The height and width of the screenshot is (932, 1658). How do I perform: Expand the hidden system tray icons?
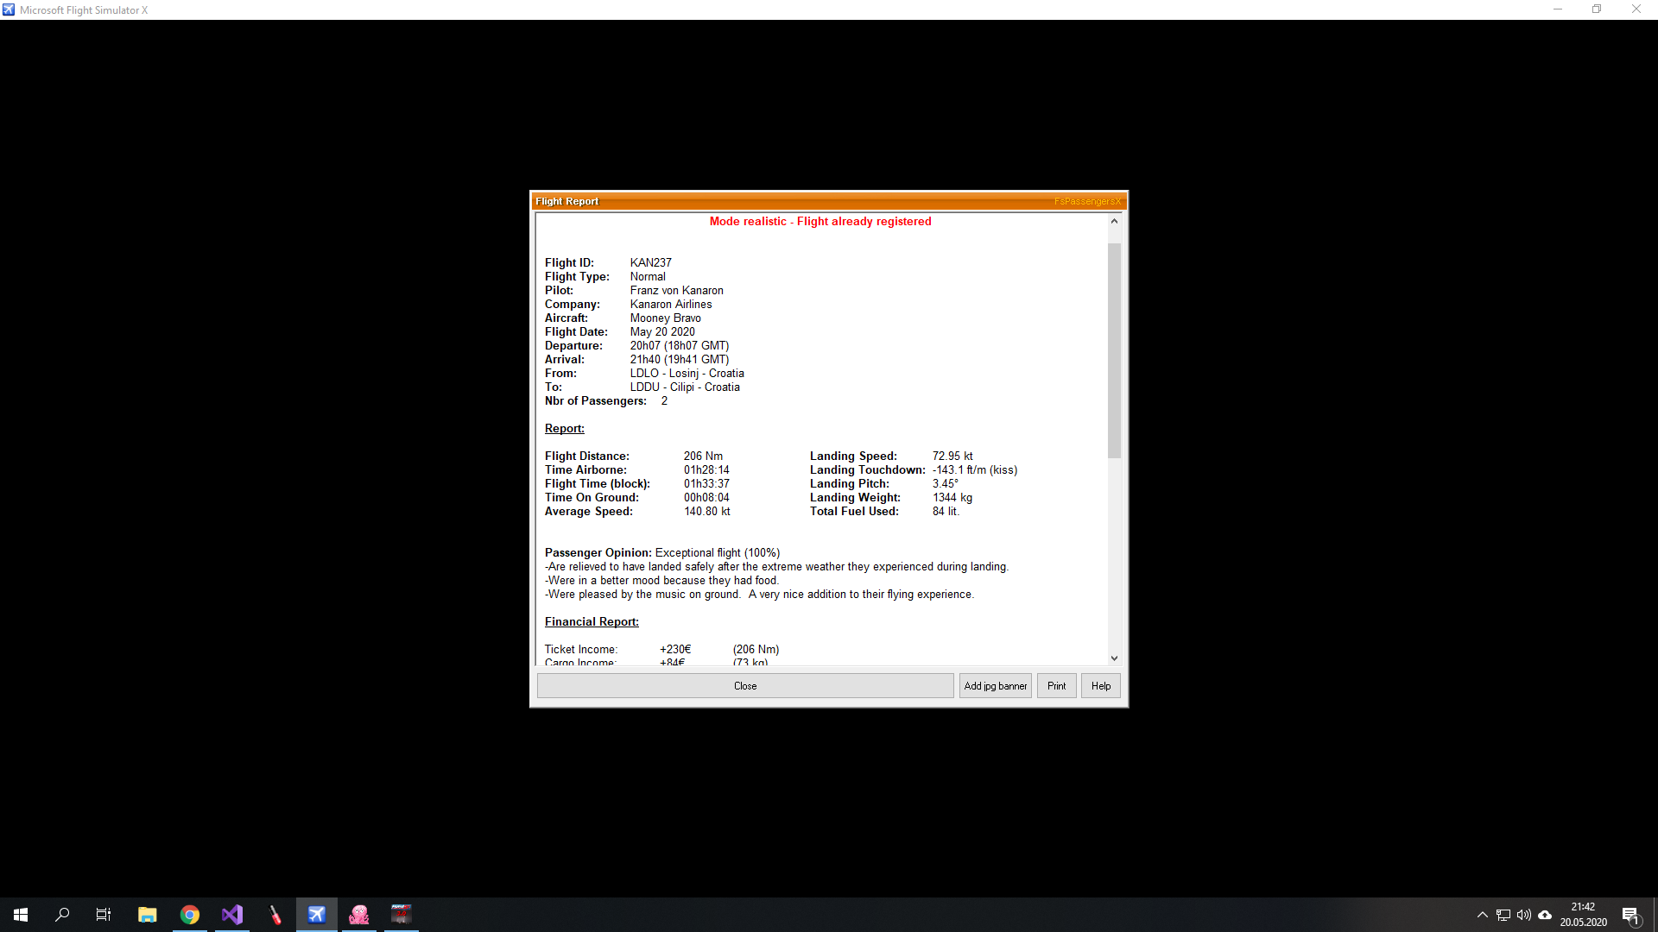[1482, 915]
